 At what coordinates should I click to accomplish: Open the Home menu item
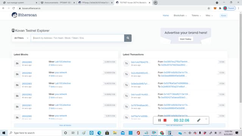[x=166, y=15]
